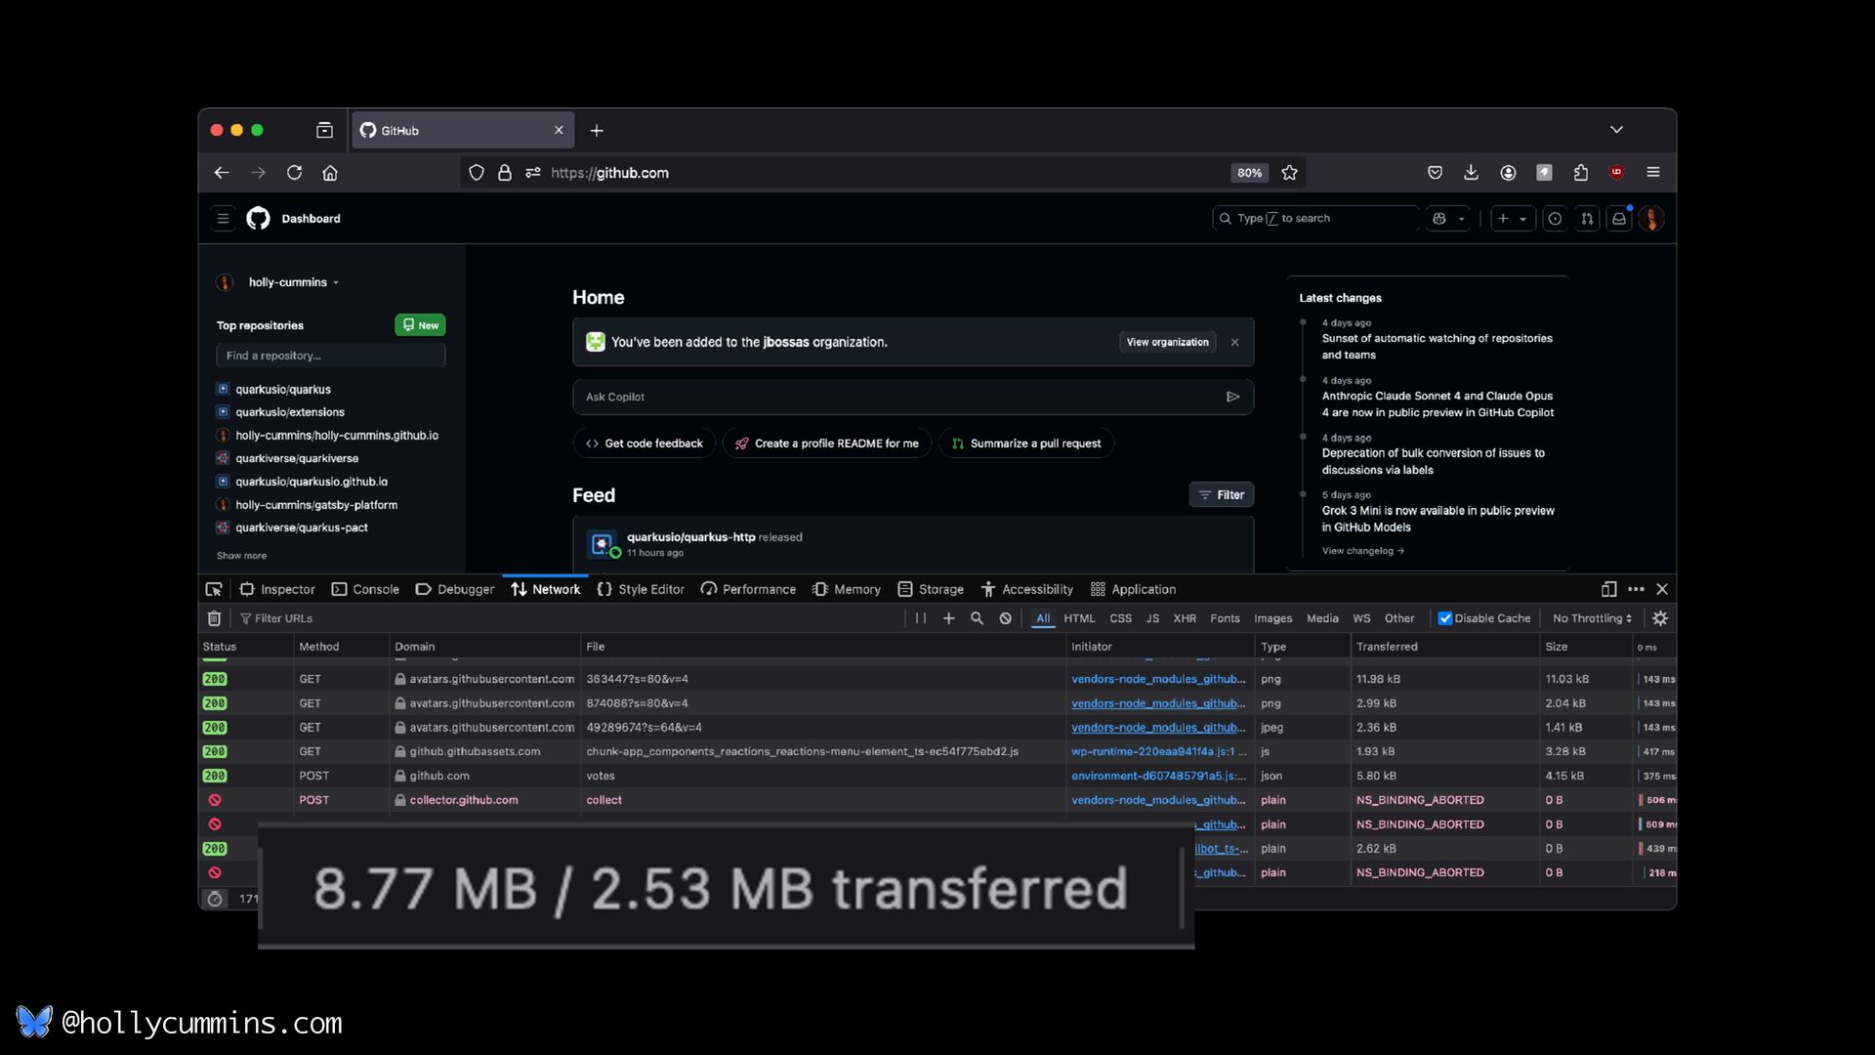
Task: Expand the holly-cummins account switcher
Action: (293, 282)
